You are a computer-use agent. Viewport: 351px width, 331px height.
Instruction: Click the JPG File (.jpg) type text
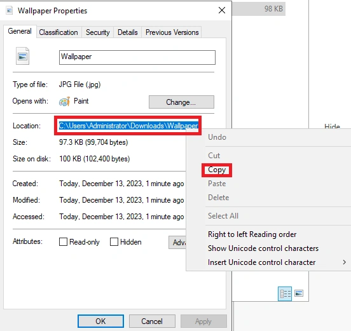coord(79,84)
